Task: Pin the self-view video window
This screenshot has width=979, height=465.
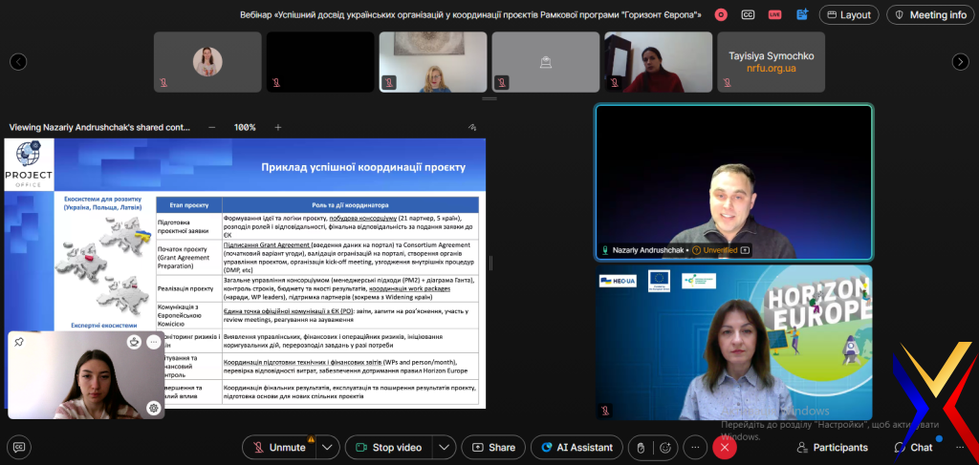Action: pyautogui.click(x=19, y=342)
